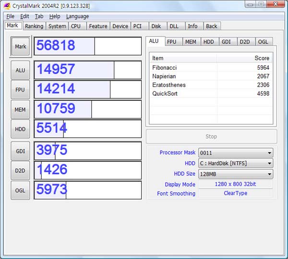Click the total score 56818 bar
The width and height of the screenshot is (288, 259).
88,46
